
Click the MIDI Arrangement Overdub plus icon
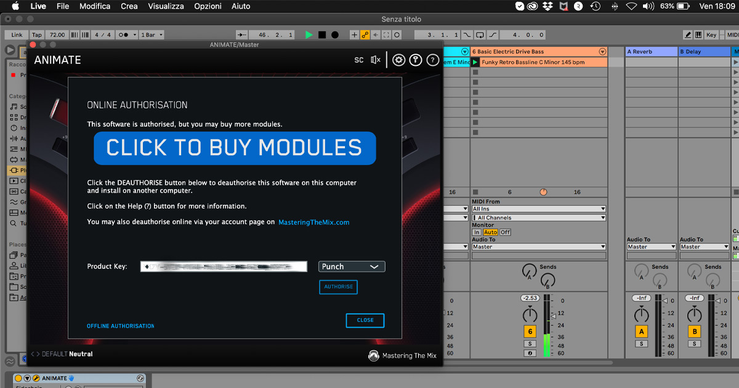pyautogui.click(x=354, y=35)
